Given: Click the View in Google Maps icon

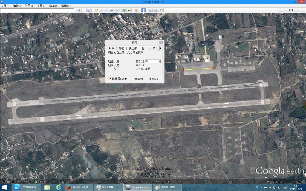Looking at the screenshot, I should [161, 10].
